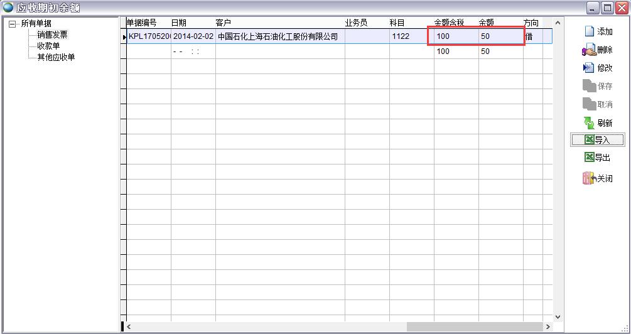This screenshot has width=631, height=334.
Task: Click the 添加 (Add) document icon
Action: click(x=589, y=31)
